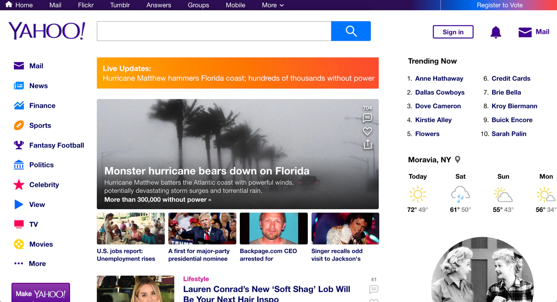
Task: Click the three-dots More icon in sidebar
Action: pyautogui.click(x=19, y=263)
